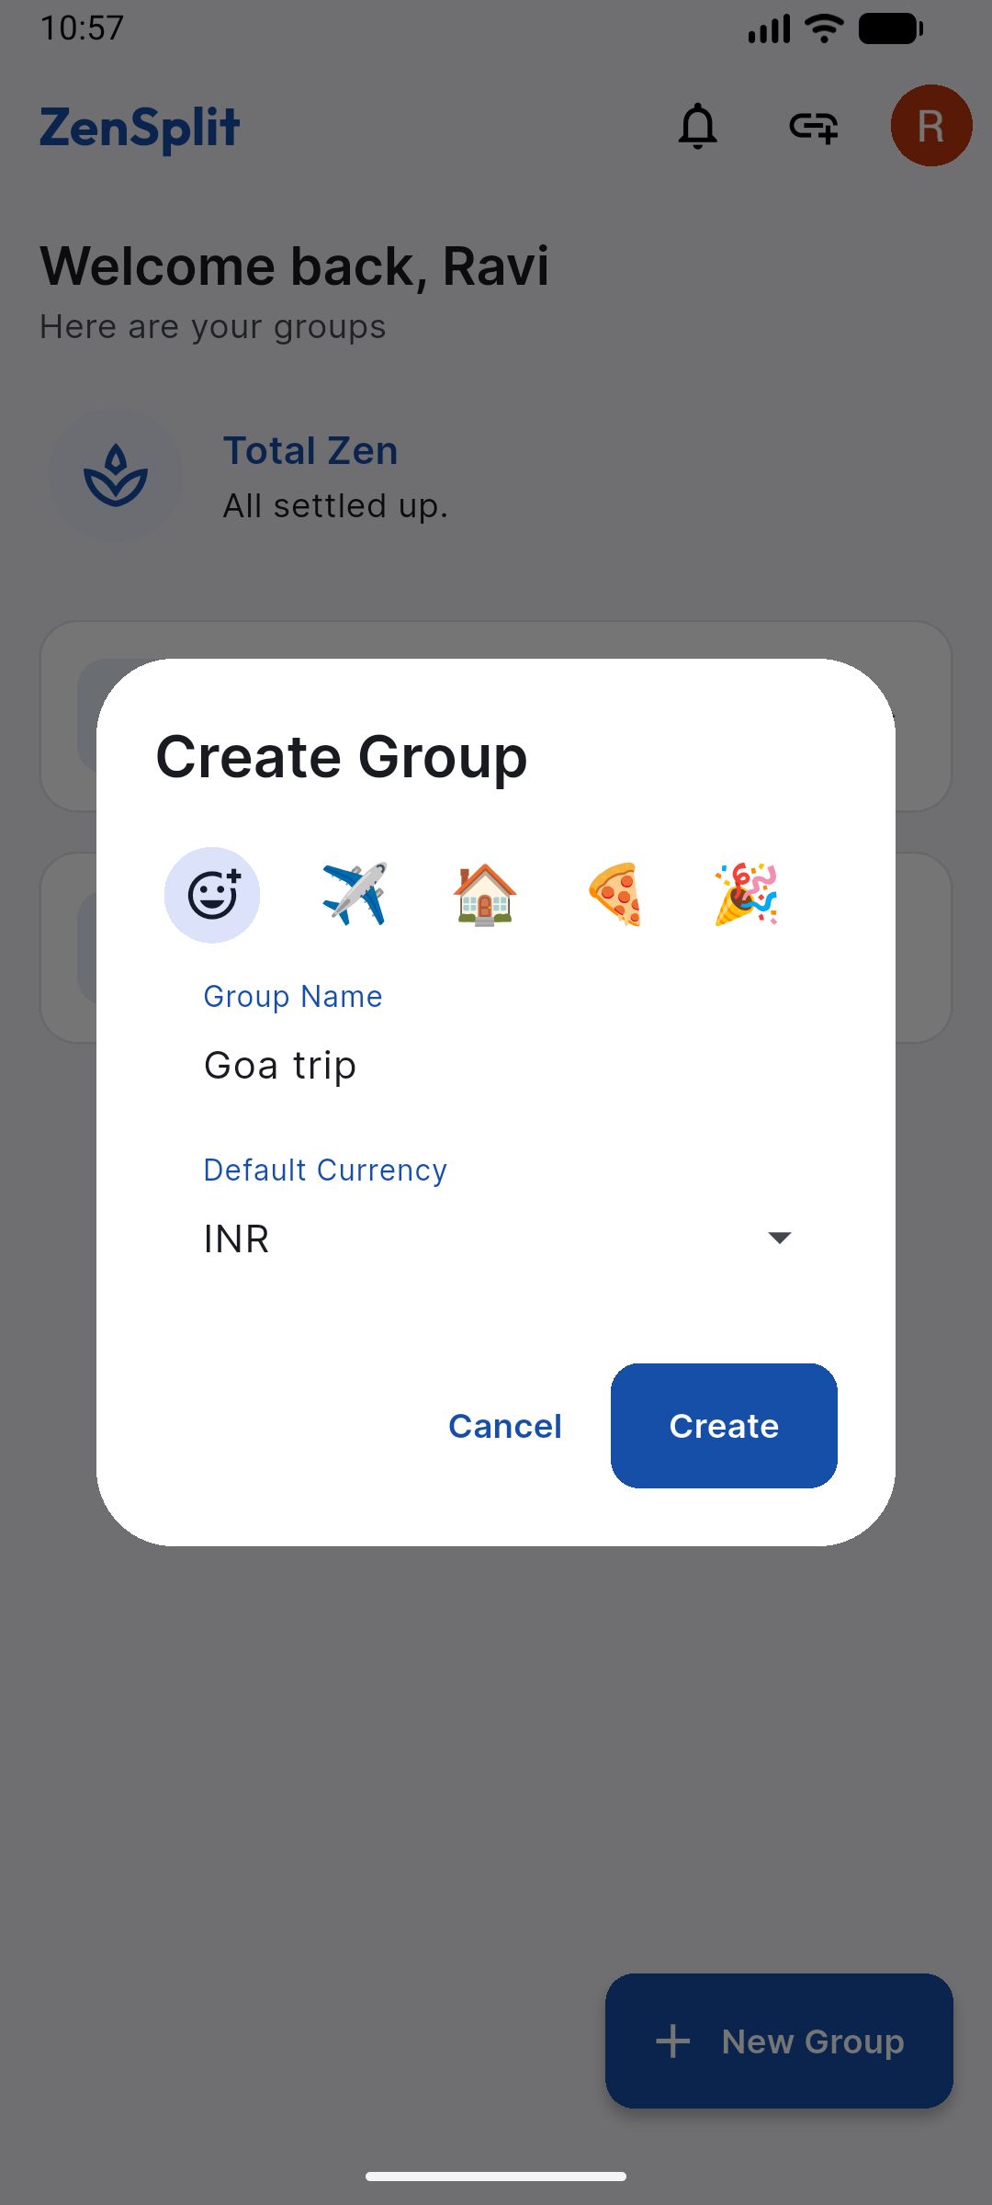Click the Group Name text field
This screenshot has width=992, height=2205.
click(496, 1066)
